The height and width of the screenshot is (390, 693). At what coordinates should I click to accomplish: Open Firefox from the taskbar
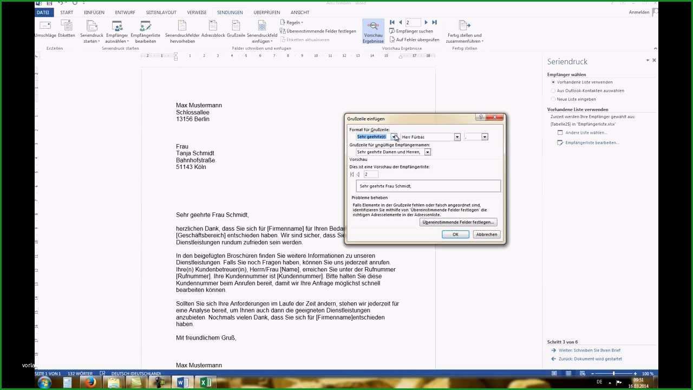point(90,383)
